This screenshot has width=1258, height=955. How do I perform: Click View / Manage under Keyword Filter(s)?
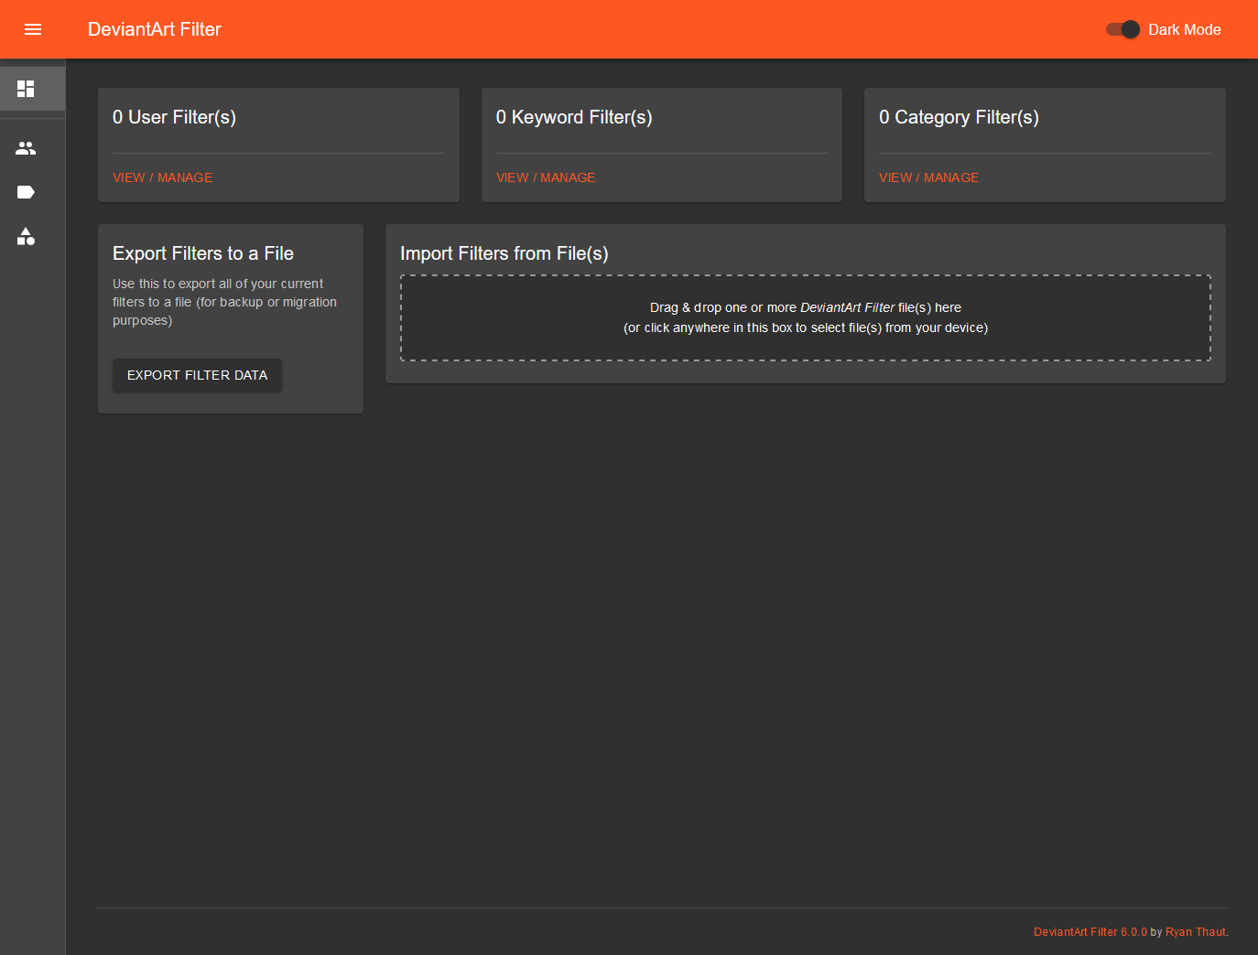click(x=546, y=177)
